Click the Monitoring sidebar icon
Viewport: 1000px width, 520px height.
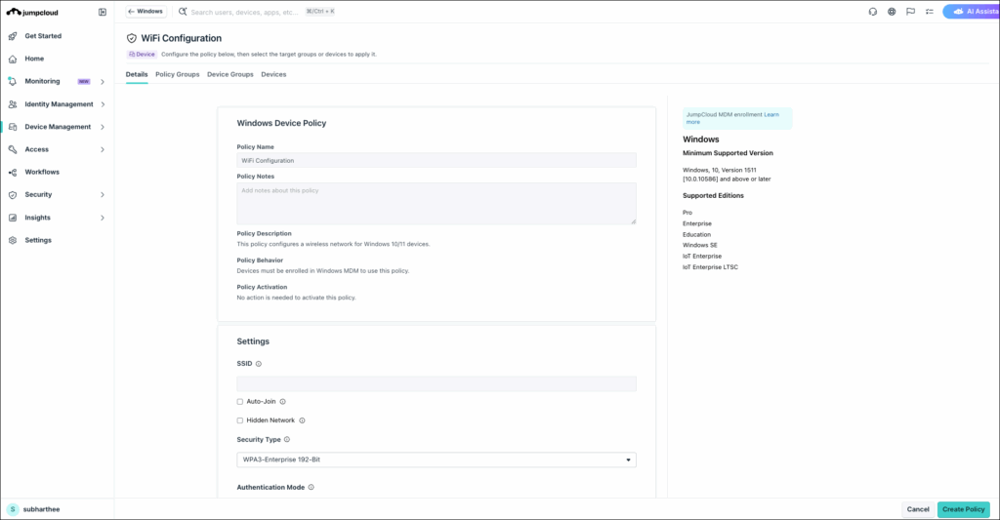13,82
